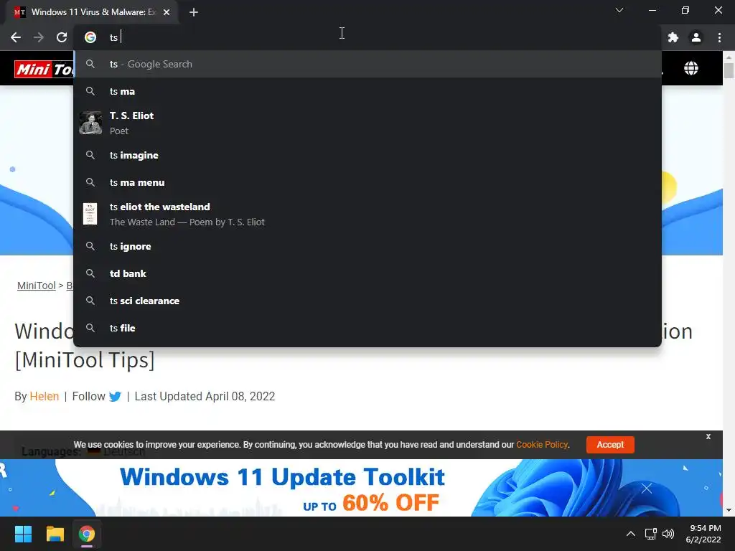Select the 'ts sci clearance' suggestion
The height and width of the screenshot is (551, 735).
click(367, 301)
